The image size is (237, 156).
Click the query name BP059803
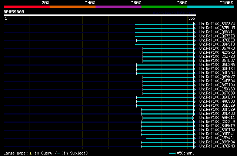click(14, 12)
